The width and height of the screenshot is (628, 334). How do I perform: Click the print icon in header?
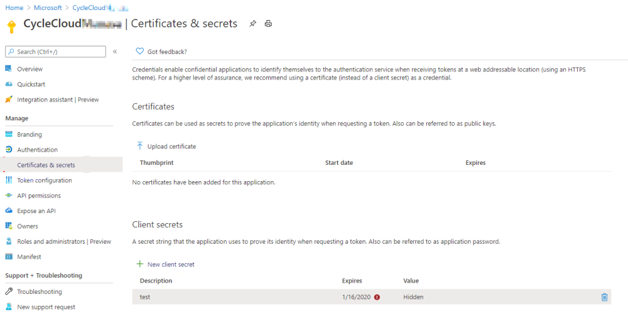268,24
